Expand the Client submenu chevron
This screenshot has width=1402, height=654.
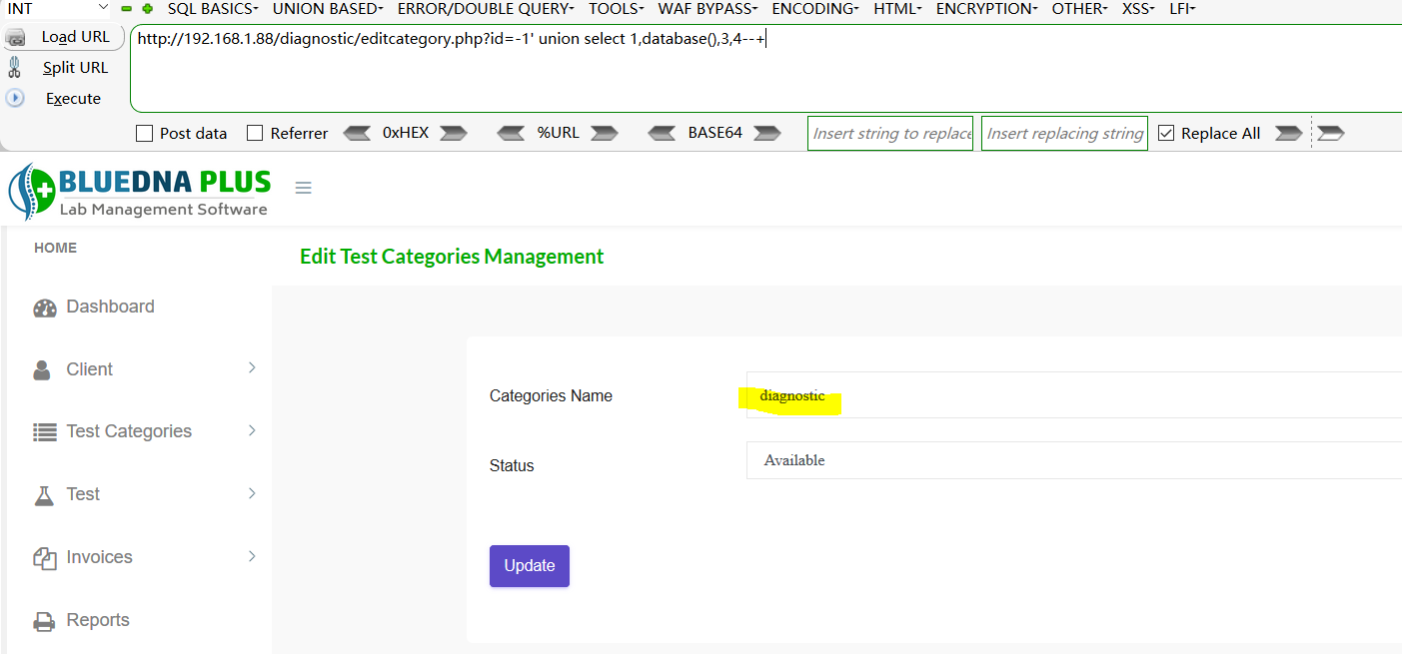coord(252,367)
